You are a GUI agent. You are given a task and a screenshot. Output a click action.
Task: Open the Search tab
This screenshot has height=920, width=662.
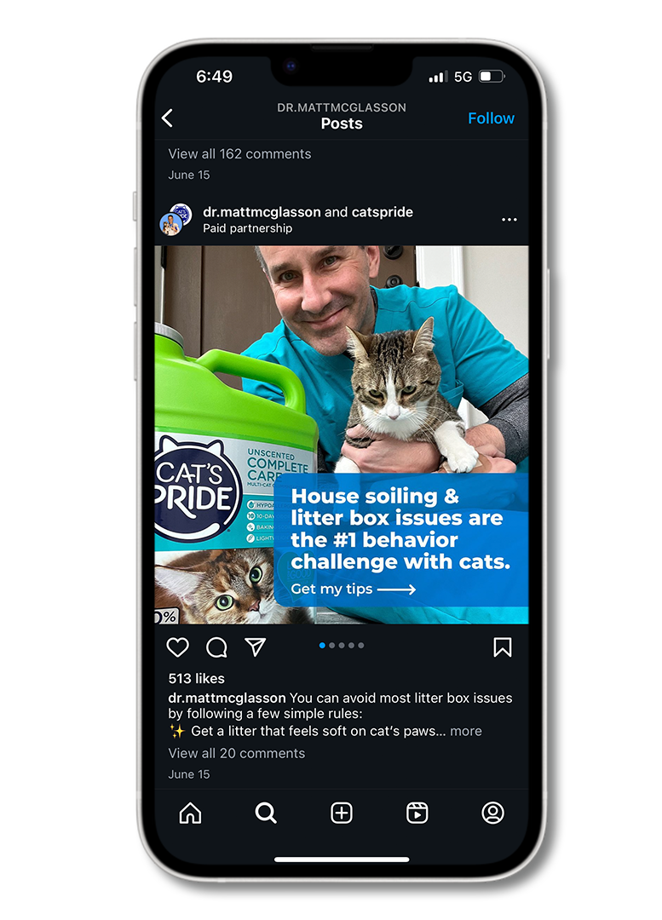pyautogui.click(x=265, y=814)
